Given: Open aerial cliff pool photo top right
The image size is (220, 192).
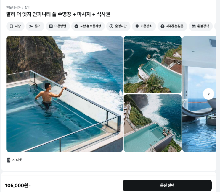Looking at the screenshot, I should tap(152, 65).
